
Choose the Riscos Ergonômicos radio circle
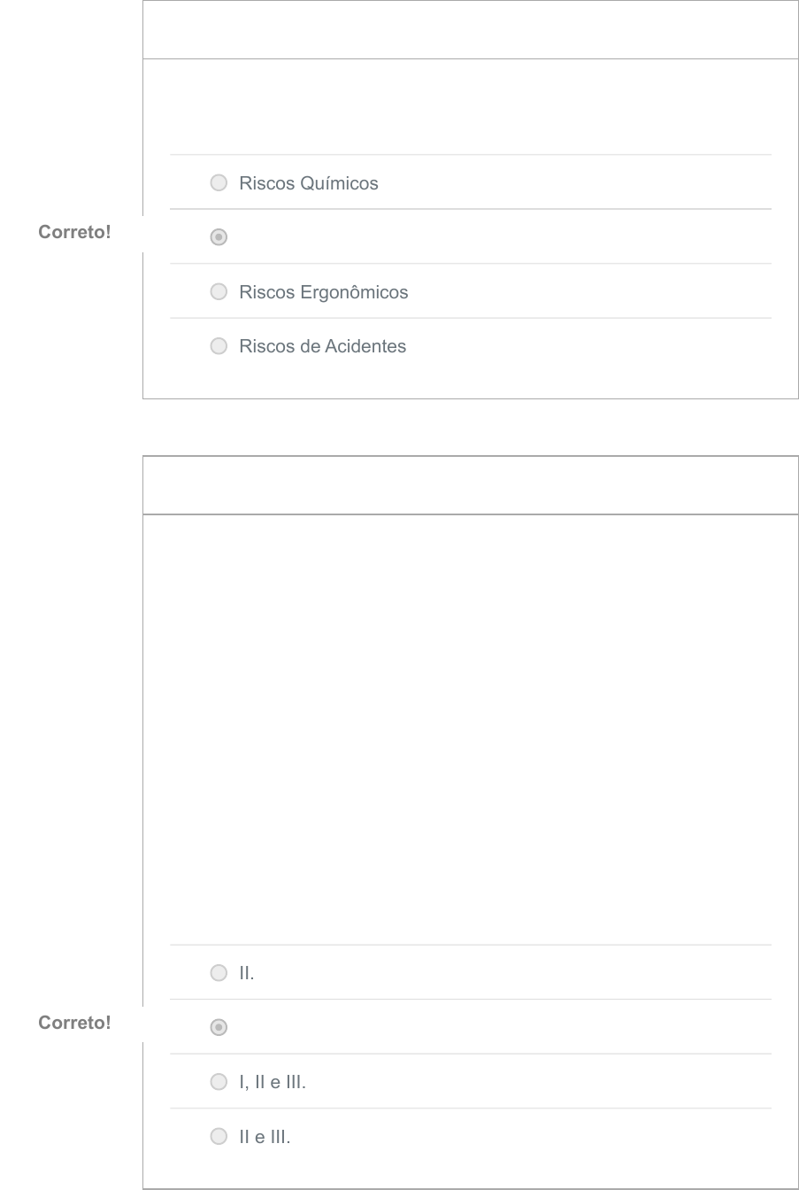219,291
